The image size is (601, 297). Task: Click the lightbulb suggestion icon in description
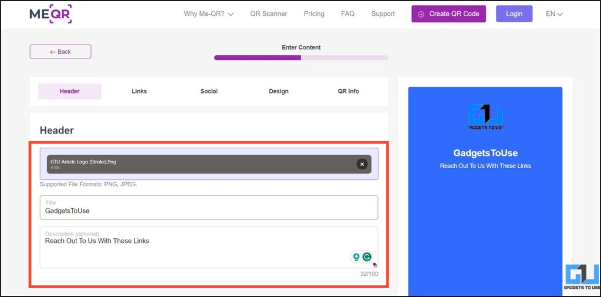tap(356, 257)
